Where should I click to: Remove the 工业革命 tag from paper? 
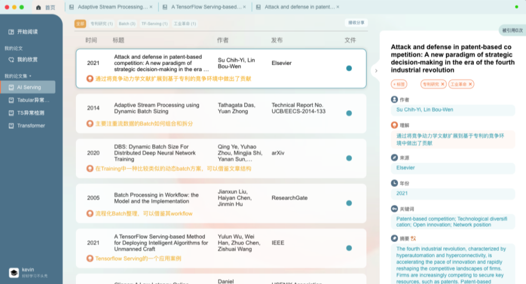pyautogui.click(x=470, y=84)
